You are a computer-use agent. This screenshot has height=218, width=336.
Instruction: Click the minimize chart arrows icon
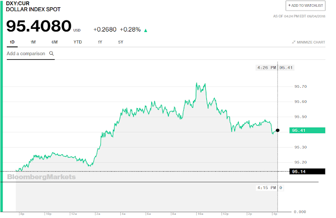tap(293, 42)
